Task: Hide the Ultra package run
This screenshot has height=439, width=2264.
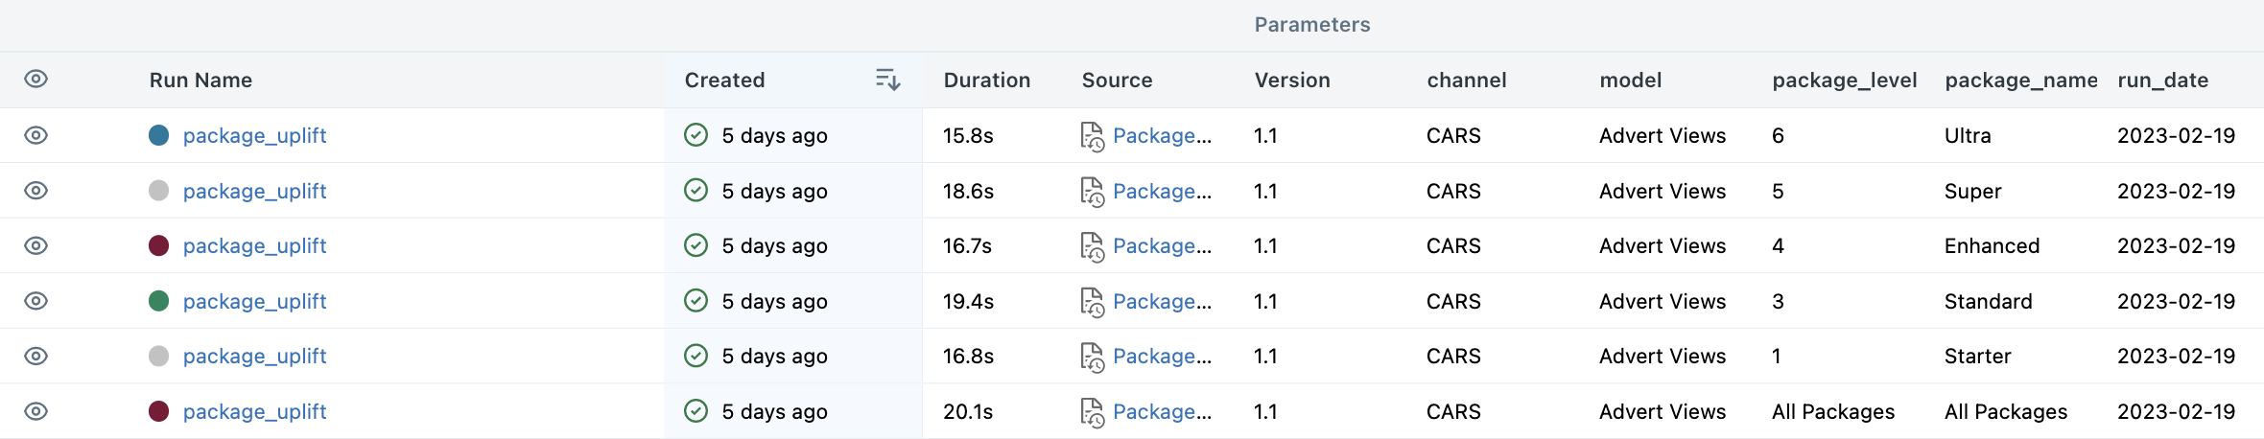Action: point(35,135)
